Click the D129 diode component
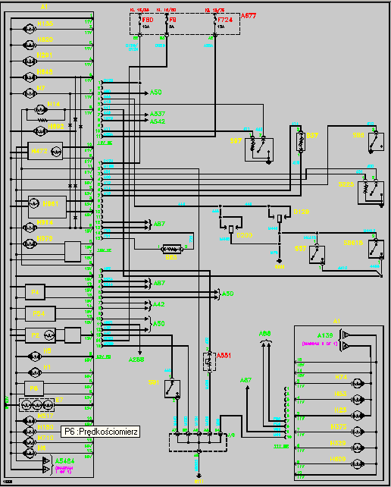391x487 pixels. 280,218
